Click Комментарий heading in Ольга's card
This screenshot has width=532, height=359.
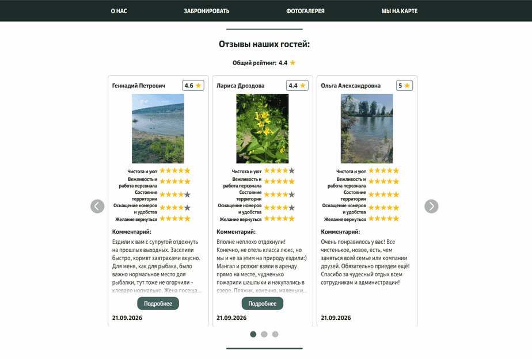pos(340,232)
